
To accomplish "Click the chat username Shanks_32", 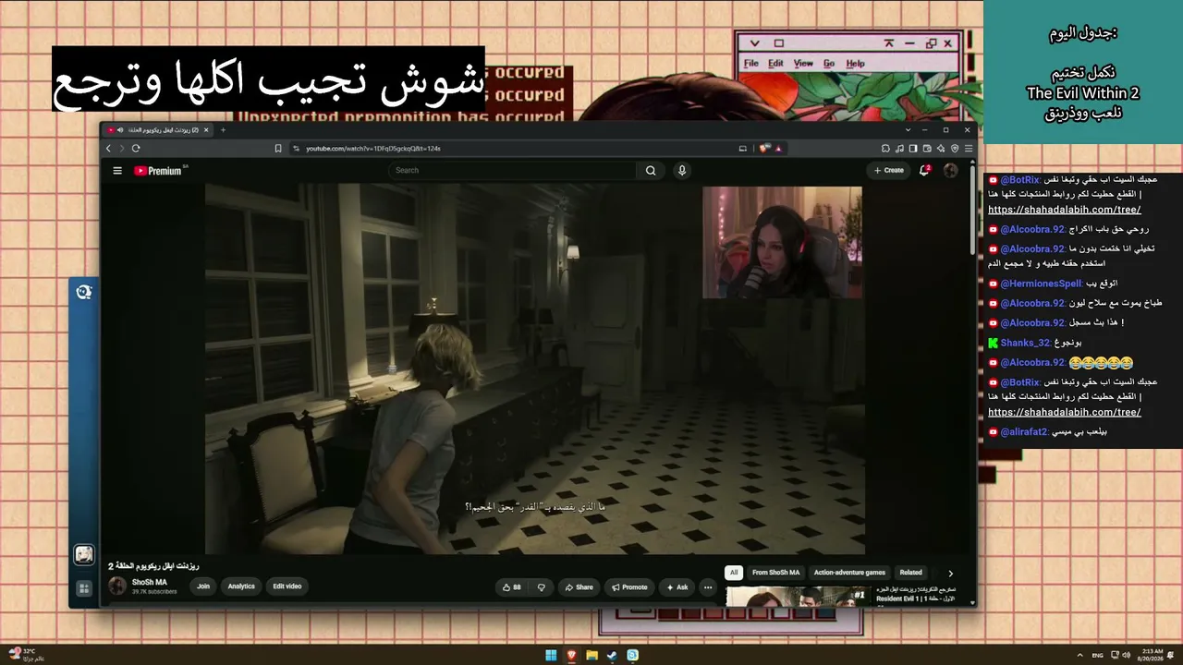I will [1026, 343].
